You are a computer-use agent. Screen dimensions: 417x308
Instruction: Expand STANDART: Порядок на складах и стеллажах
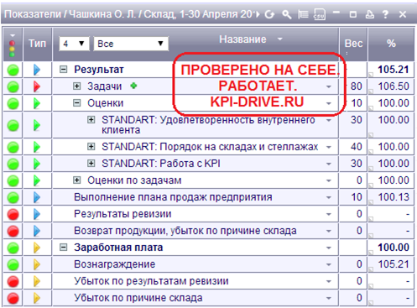click(x=91, y=146)
